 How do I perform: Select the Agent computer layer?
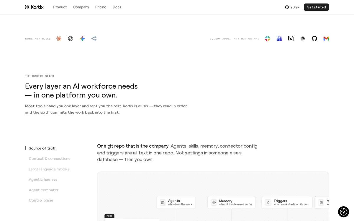(x=44, y=190)
